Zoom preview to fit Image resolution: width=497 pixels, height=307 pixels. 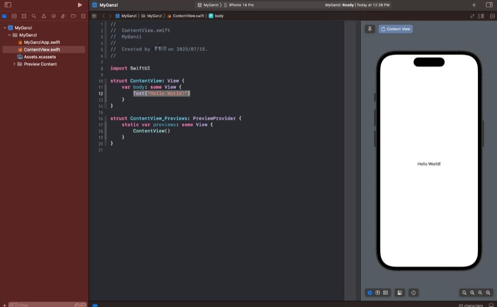480,293
